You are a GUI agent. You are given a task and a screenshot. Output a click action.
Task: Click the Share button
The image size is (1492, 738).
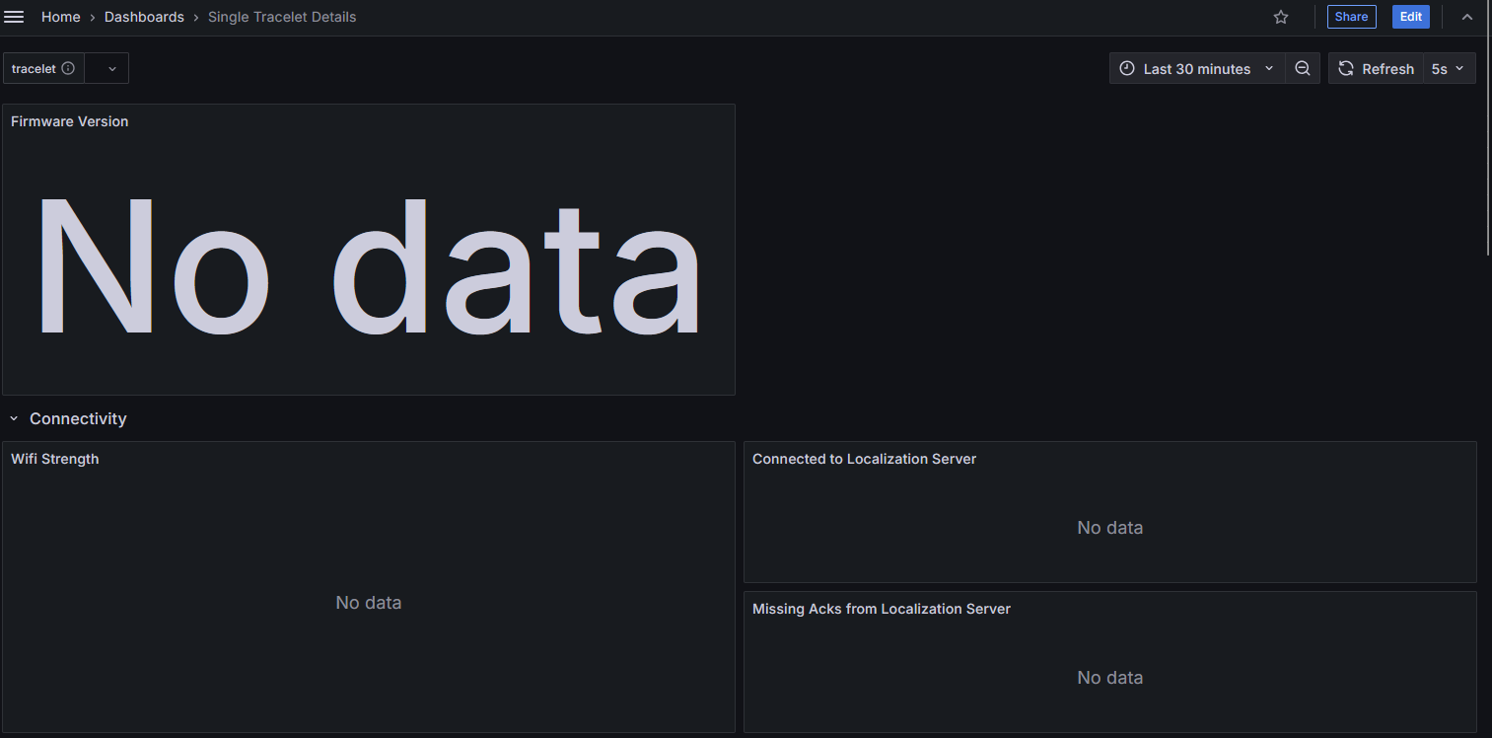[x=1351, y=17]
